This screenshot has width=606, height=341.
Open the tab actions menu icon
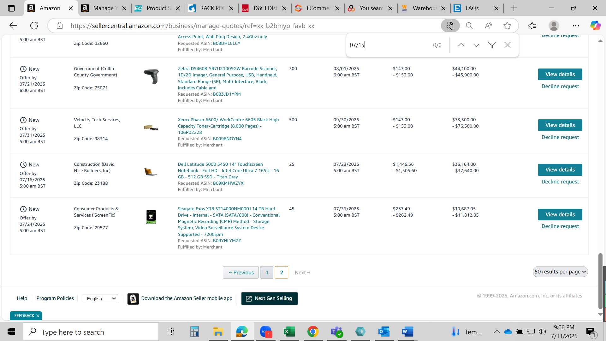pos(11,8)
